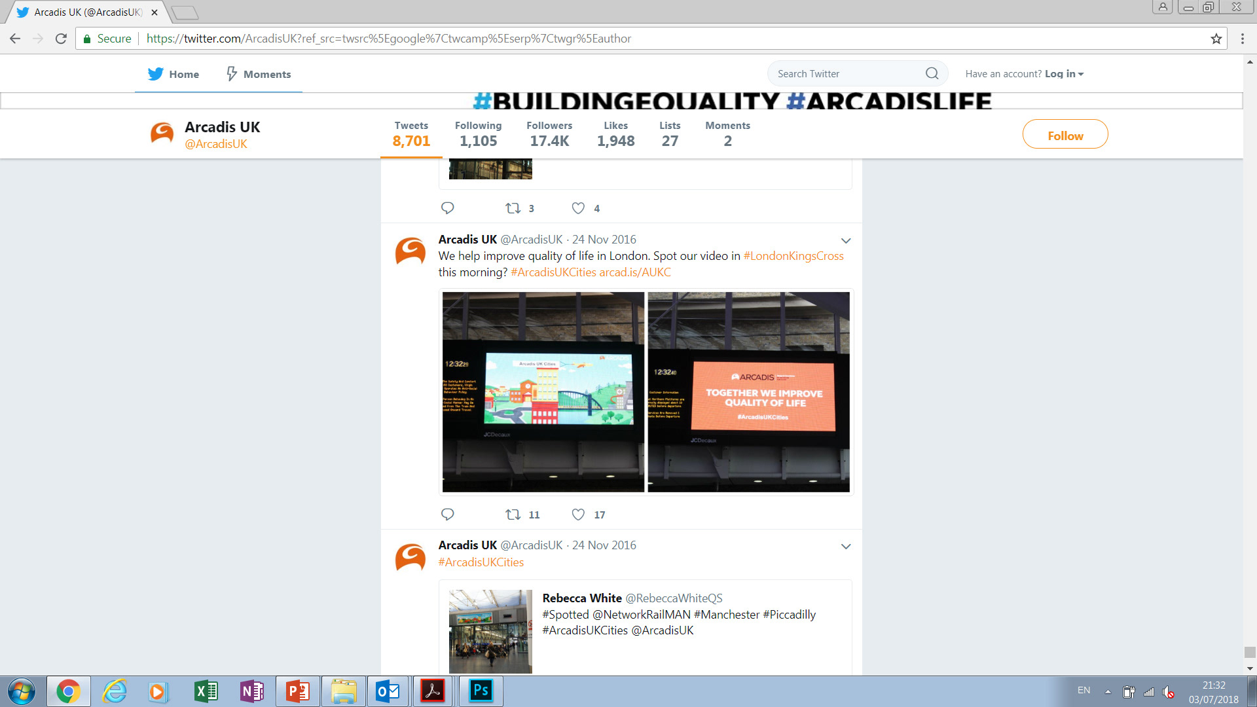
Task: Open the profile Moments 2 tab
Action: [728, 134]
